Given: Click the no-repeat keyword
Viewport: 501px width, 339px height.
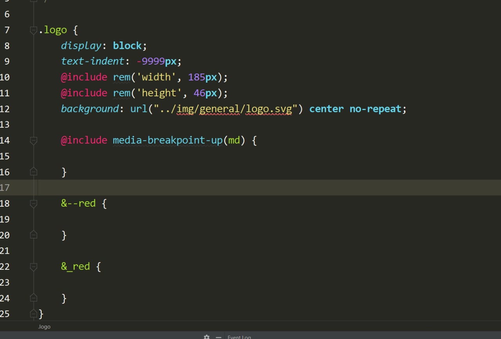Looking at the screenshot, I should click(x=376, y=109).
